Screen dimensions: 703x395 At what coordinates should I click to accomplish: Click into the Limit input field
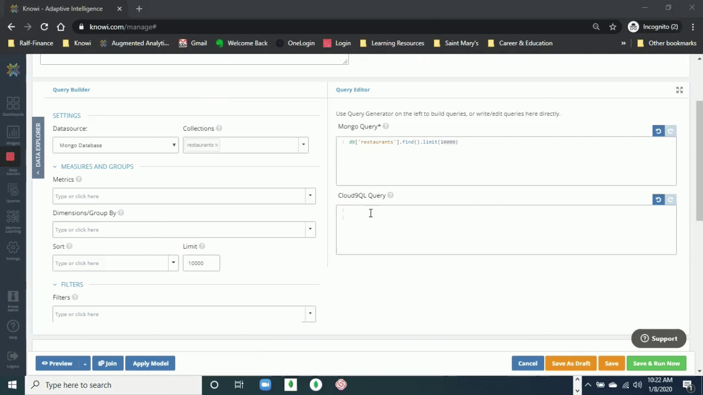201,263
